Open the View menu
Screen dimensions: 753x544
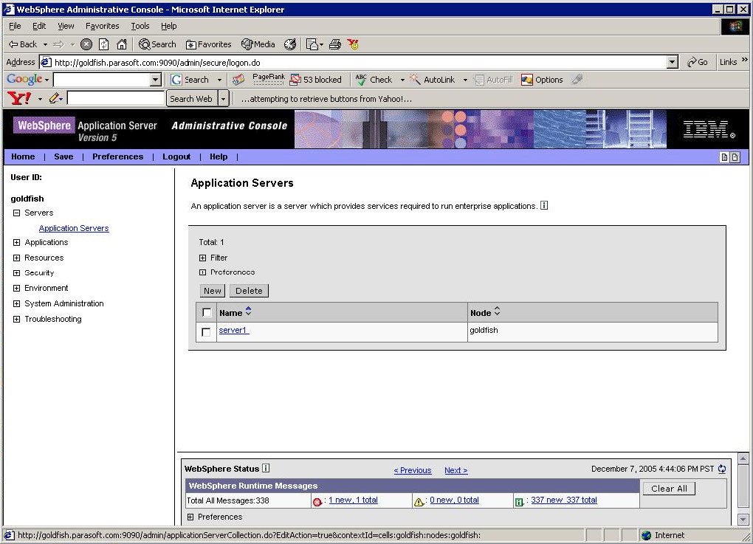tap(66, 26)
